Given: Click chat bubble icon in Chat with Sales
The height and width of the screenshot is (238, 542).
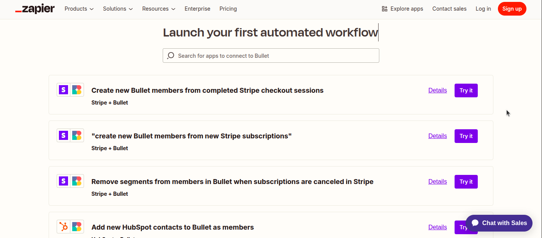Looking at the screenshot, I should (475, 223).
